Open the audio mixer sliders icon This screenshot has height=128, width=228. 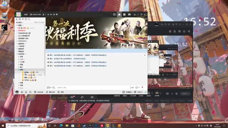point(30,92)
